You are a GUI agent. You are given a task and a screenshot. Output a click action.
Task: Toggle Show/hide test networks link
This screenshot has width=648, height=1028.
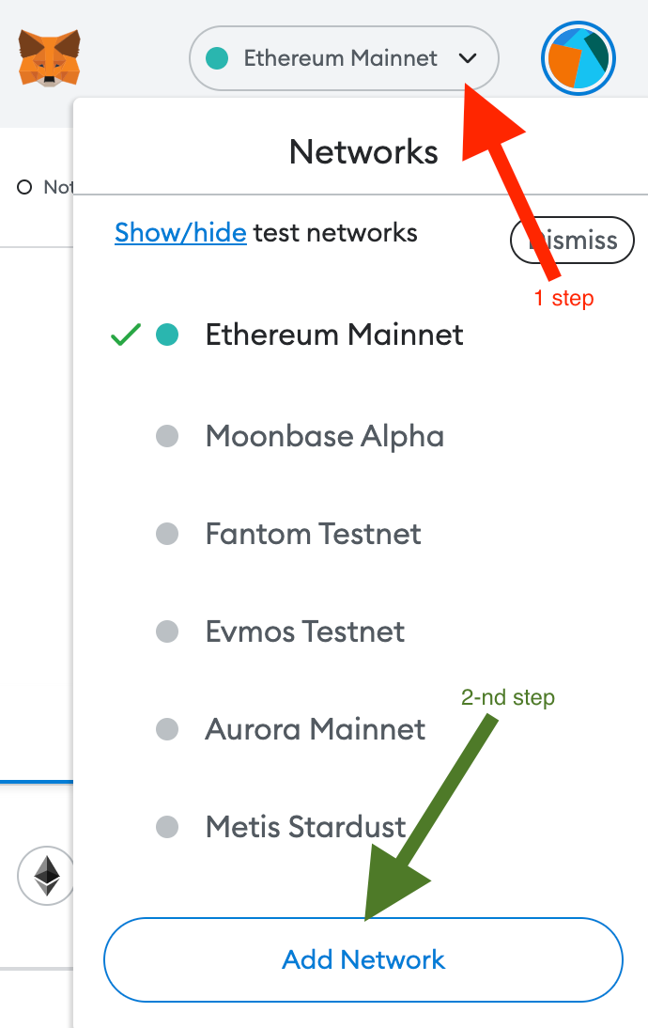pyautogui.click(x=180, y=232)
